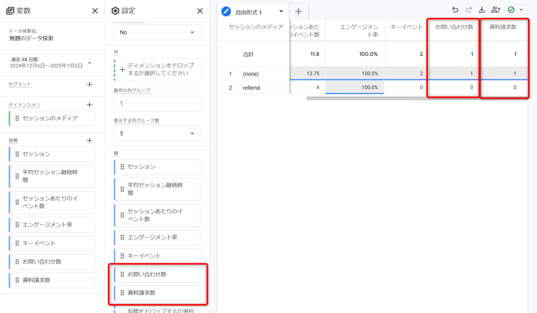This screenshot has width=537, height=313.
Task: Open the 自由形式 1 tab menu arrow
Action: coord(281,12)
